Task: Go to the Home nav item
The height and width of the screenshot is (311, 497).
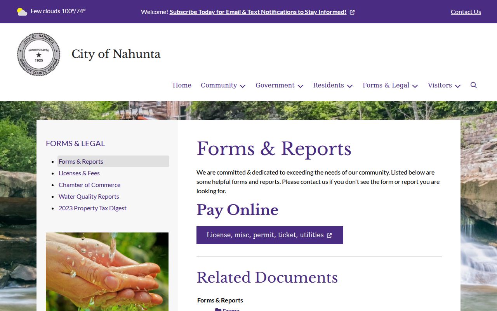Action: [182, 85]
